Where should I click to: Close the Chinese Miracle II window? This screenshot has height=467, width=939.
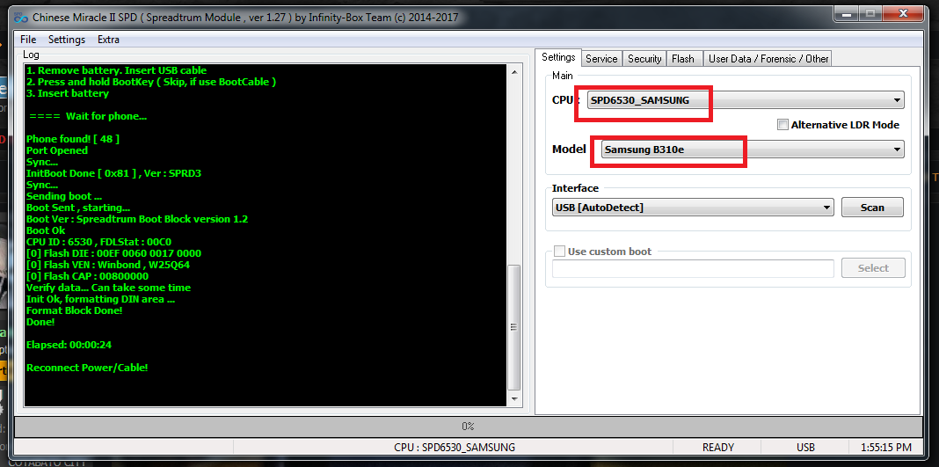(x=902, y=12)
